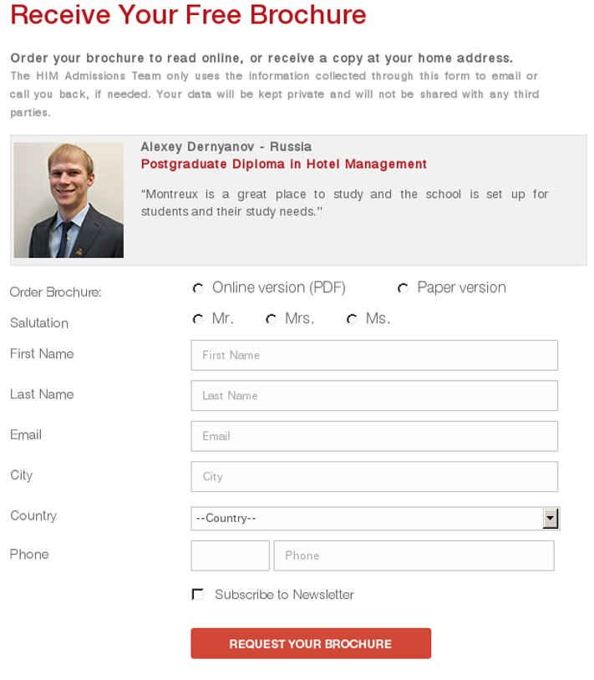Click the First Name input field
The height and width of the screenshot is (680, 594).
374,355
